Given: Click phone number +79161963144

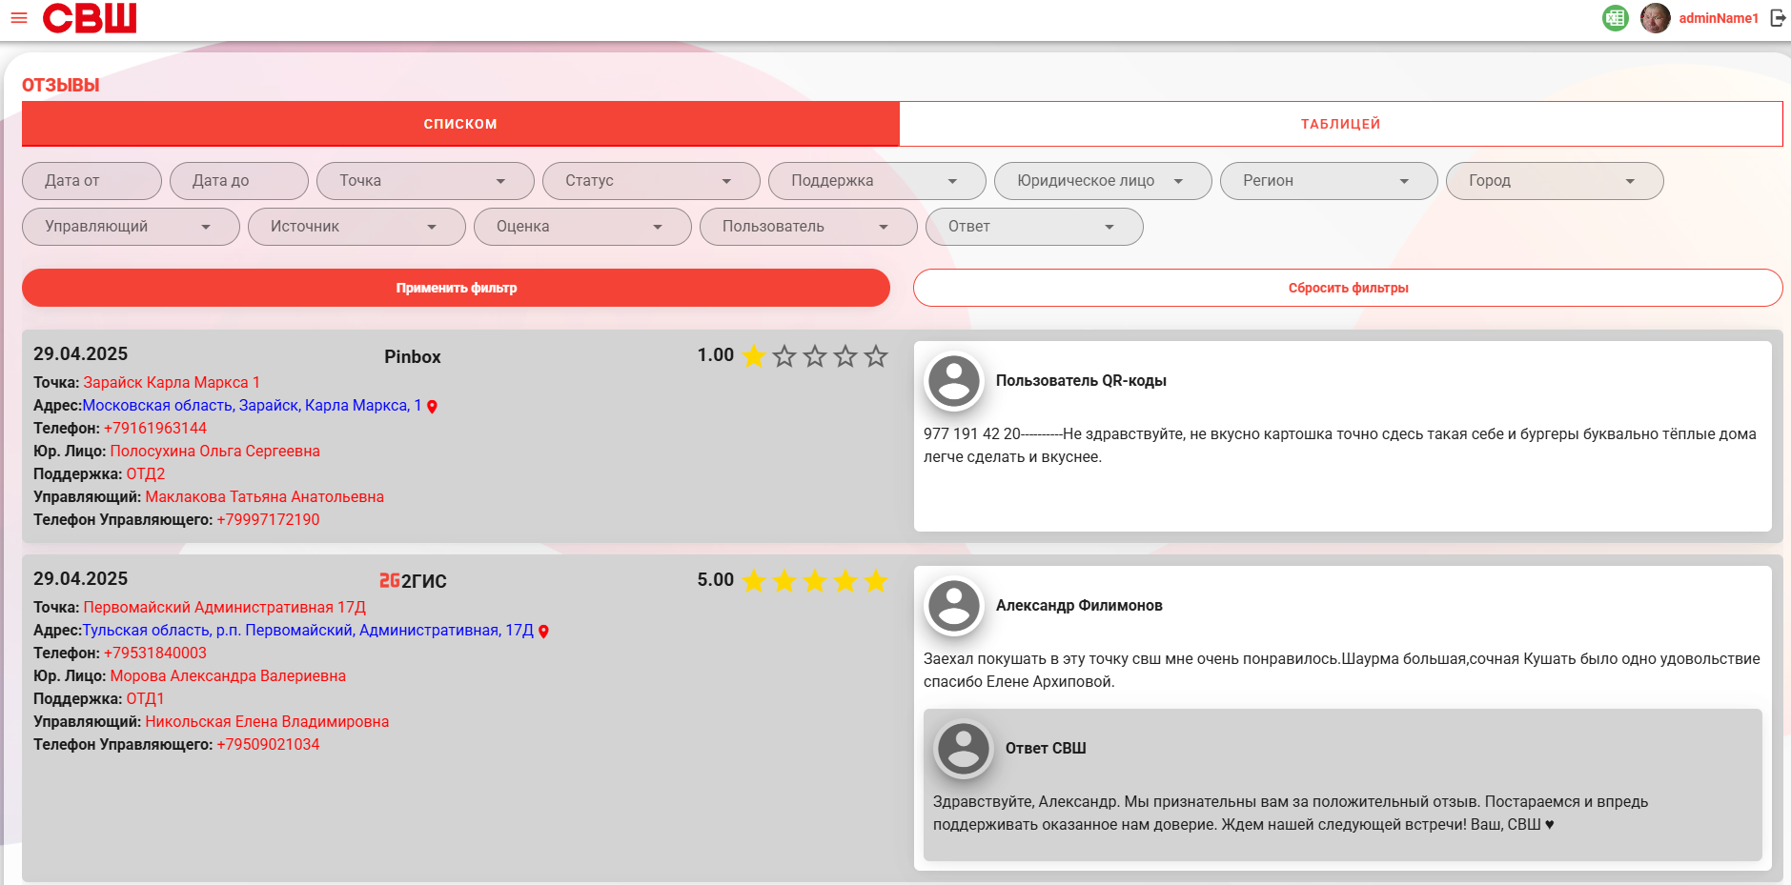Looking at the screenshot, I should click(155, 429).
